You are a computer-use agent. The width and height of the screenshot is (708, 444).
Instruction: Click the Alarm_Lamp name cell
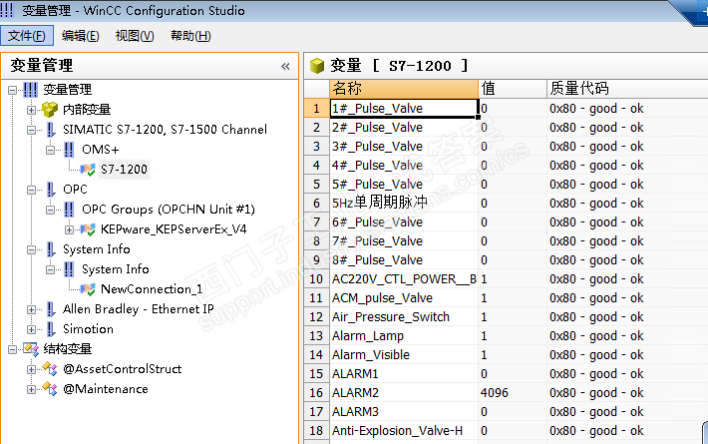[404, 336]
